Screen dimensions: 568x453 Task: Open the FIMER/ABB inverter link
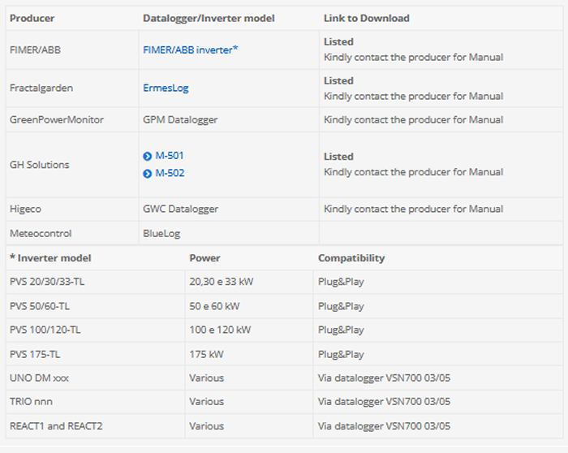coord(190,50)
